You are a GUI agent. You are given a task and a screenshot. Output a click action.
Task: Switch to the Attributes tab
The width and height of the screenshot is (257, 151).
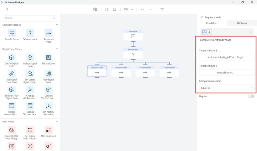pyautogui.click(x=241, y=23)
